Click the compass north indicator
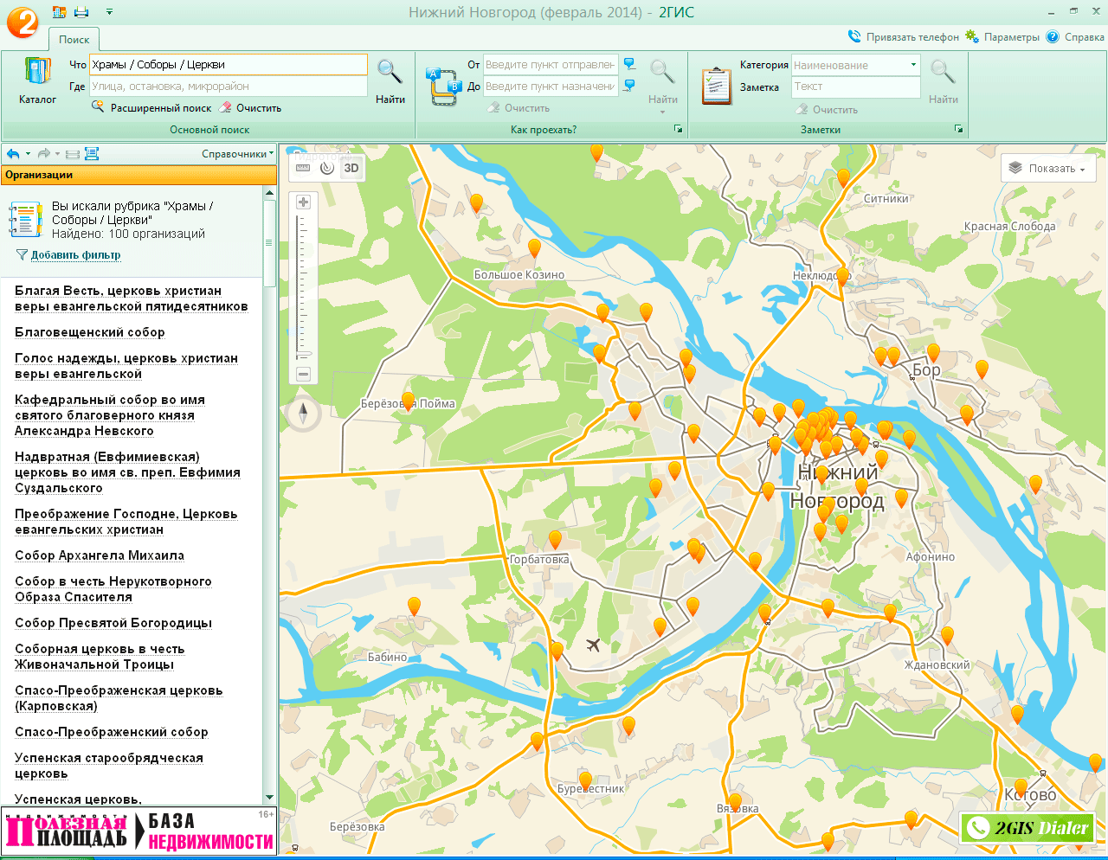Image resolution: width=1108 pixels, height=860 pixels. click(x=303, y=414)
